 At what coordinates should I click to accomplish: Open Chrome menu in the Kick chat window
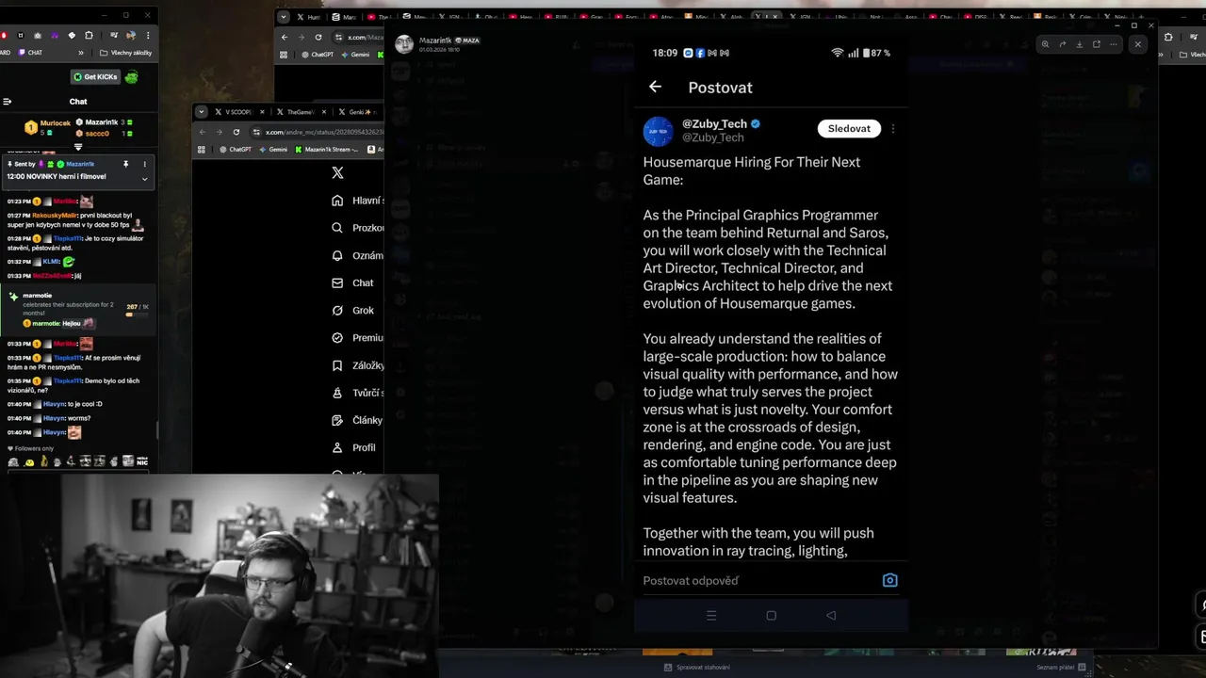[x=148, y=35]
